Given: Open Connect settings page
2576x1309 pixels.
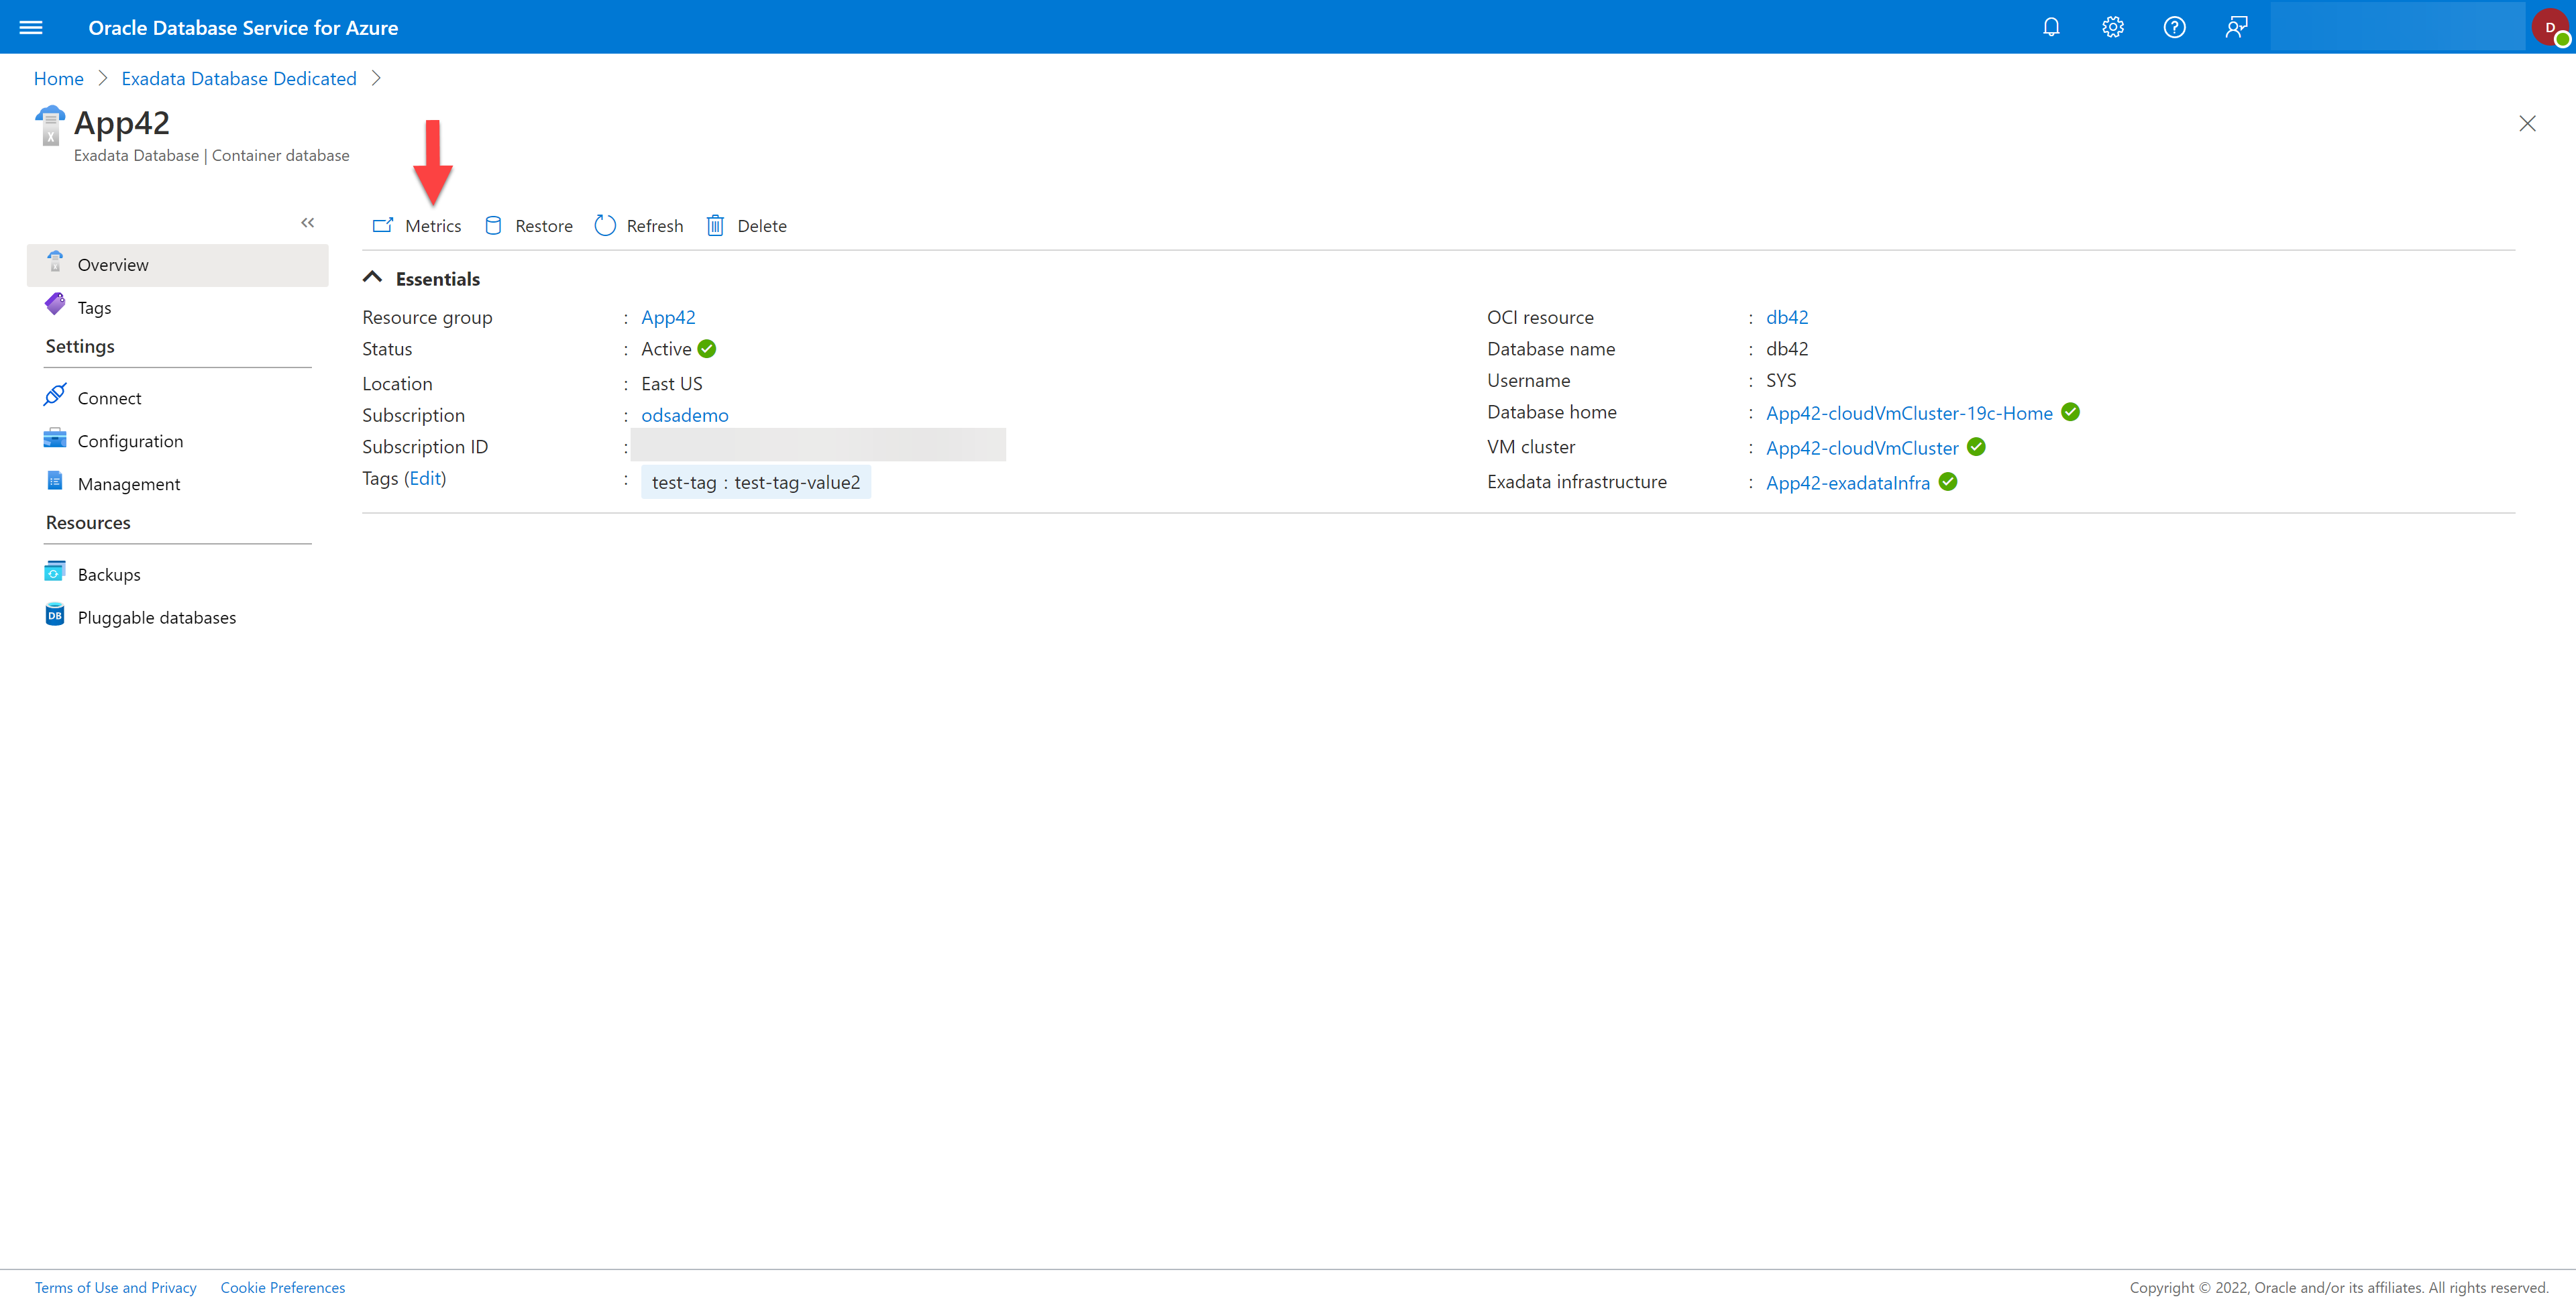Looking at the screenshot, I should (x=177, y=398).
